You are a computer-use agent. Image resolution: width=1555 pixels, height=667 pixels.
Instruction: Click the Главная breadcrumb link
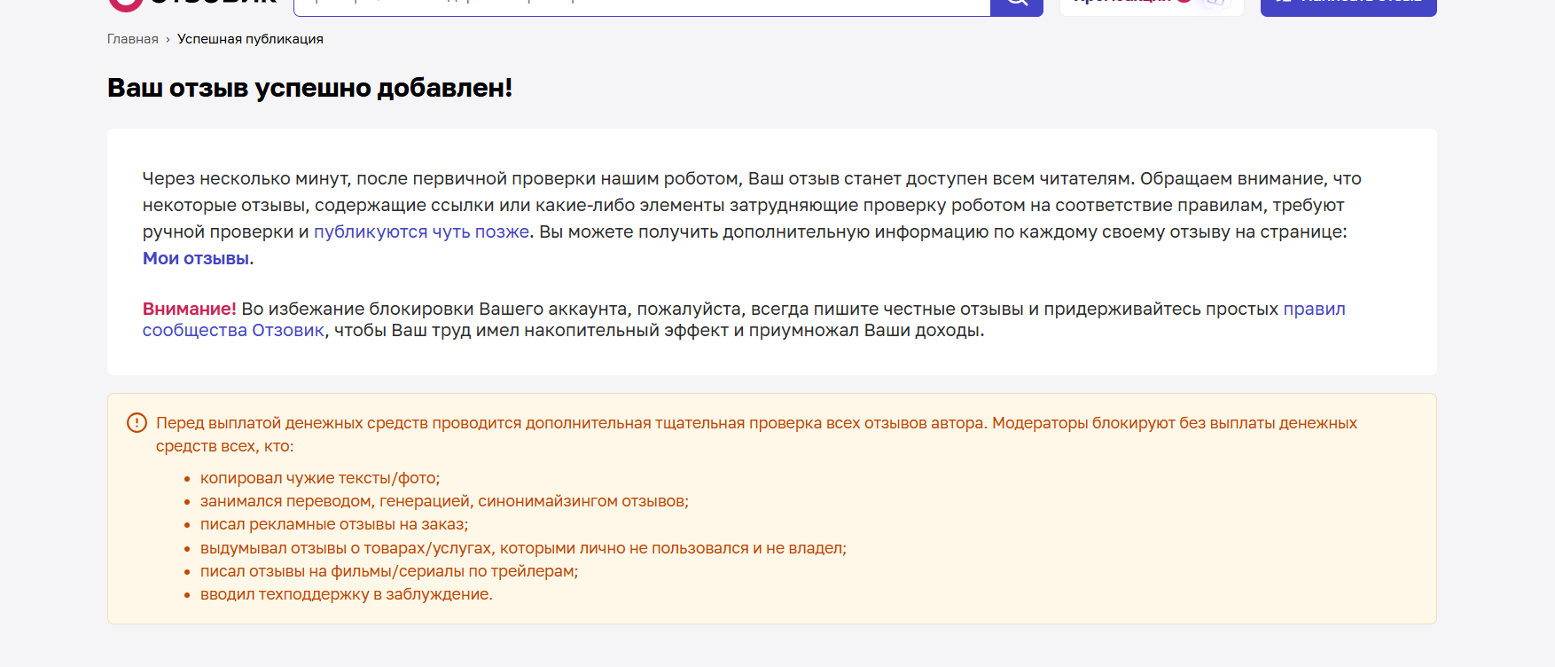tap(133, 39)
